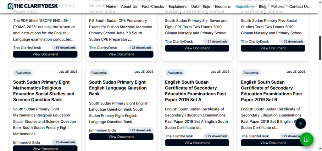Click the page vertical scrollbar thumb
This screenshot has height=151, width=322.
320,48
